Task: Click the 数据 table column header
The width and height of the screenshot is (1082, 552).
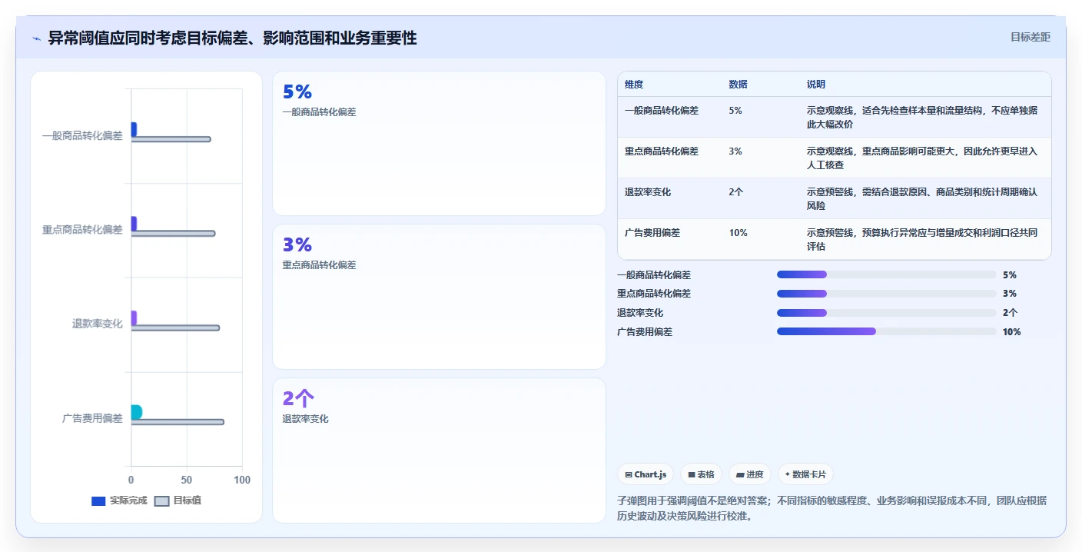Action: tap(738, 85)
